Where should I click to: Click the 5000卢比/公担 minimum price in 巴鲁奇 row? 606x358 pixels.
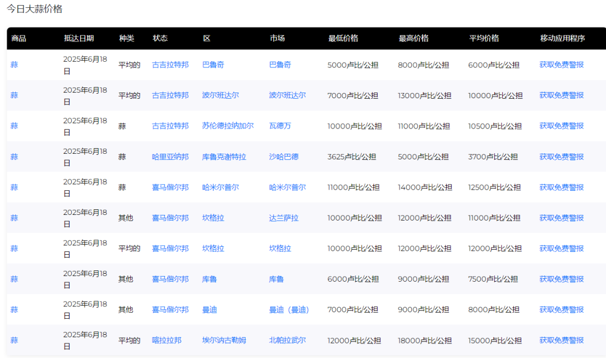coord(352,65)
